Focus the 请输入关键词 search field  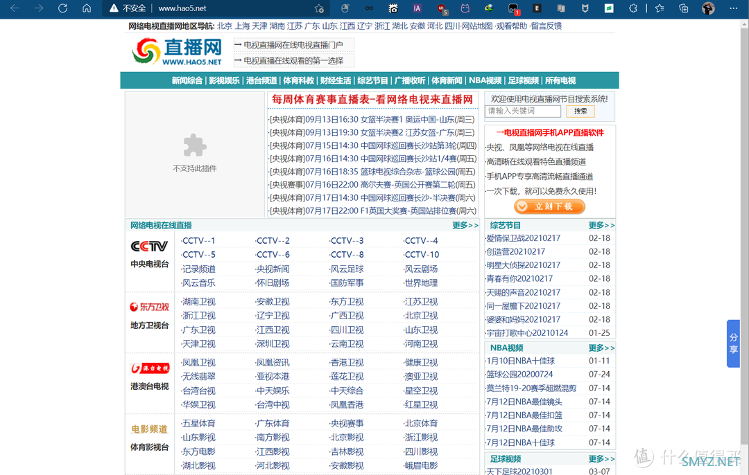(x=523, y=111)
